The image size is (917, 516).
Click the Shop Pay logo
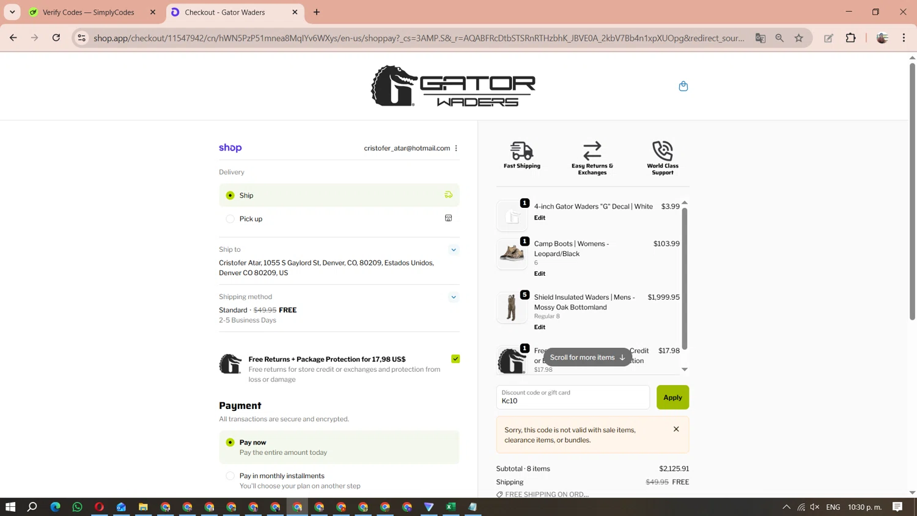(x=230, y=148)
